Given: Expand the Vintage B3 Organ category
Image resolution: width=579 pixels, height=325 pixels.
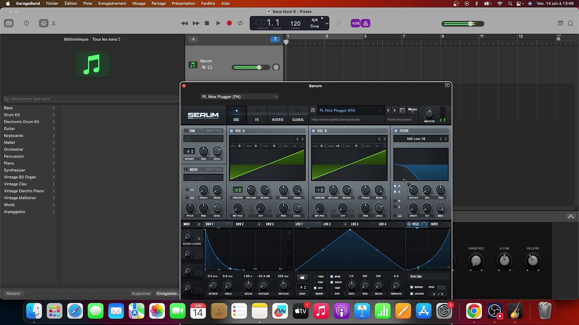Looking at the screenshot, I should (53, 177).
